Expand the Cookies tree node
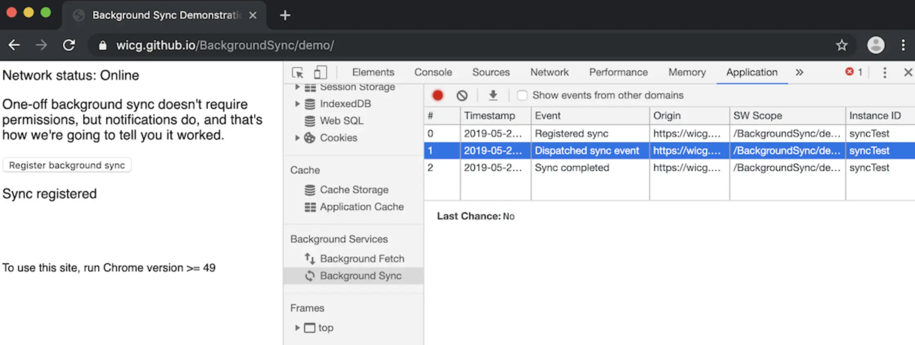The height and width of the screenshot is (345, 915). click(x=297, y=138)
